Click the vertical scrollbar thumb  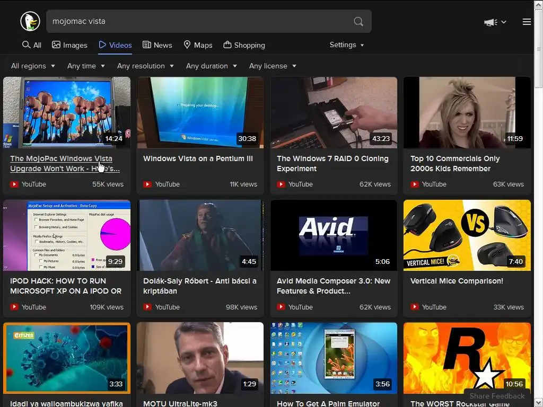539,48
